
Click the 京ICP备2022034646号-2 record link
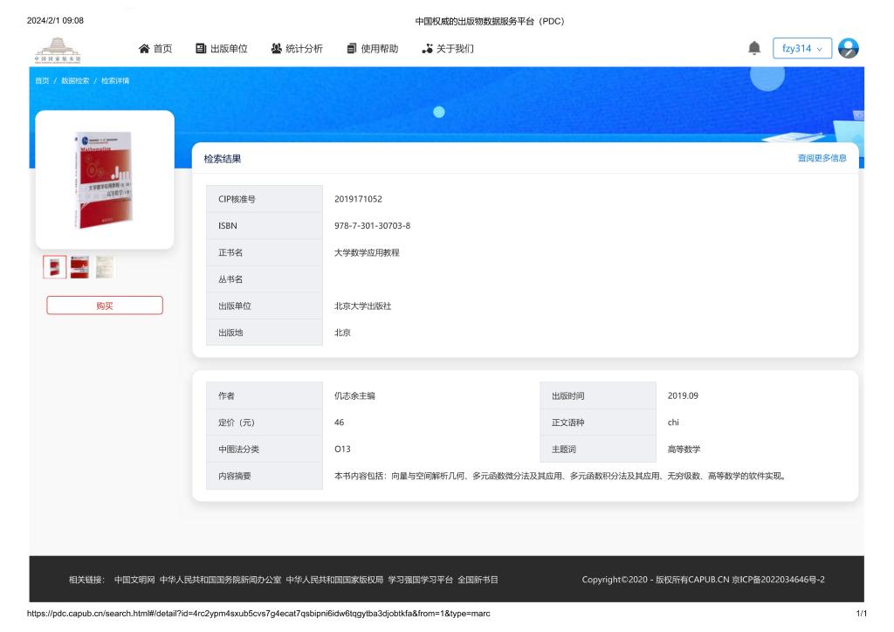[778, 580]
